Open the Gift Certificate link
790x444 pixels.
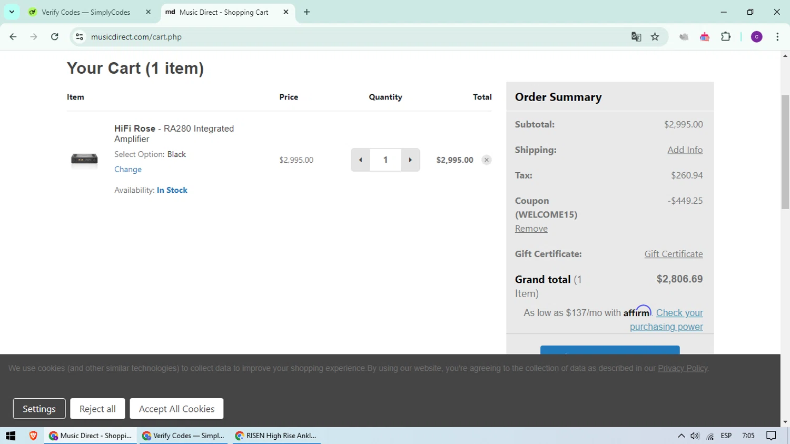coord(674,254)
